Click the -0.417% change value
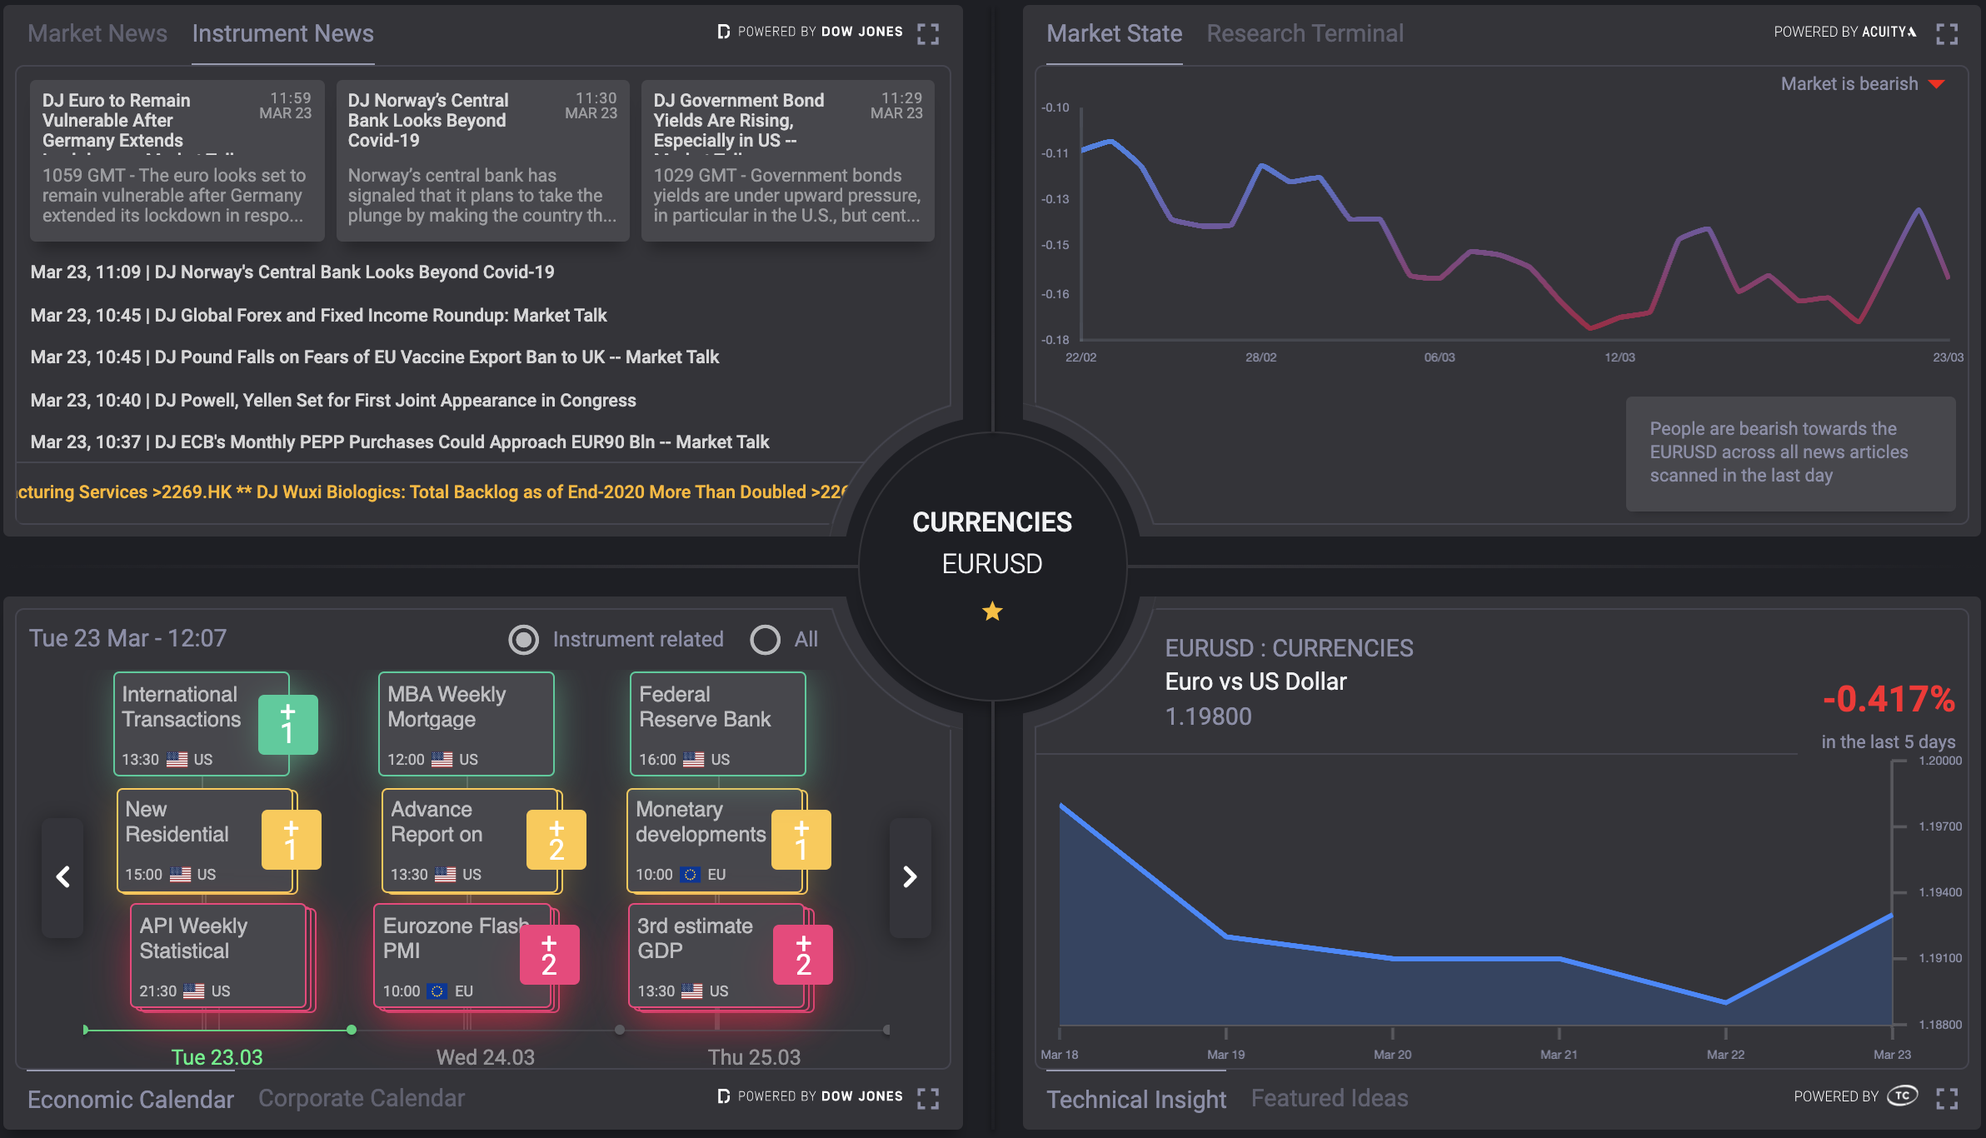Image resolution: width=1986 pixels, height=1138 pixels. point(1889,699)
